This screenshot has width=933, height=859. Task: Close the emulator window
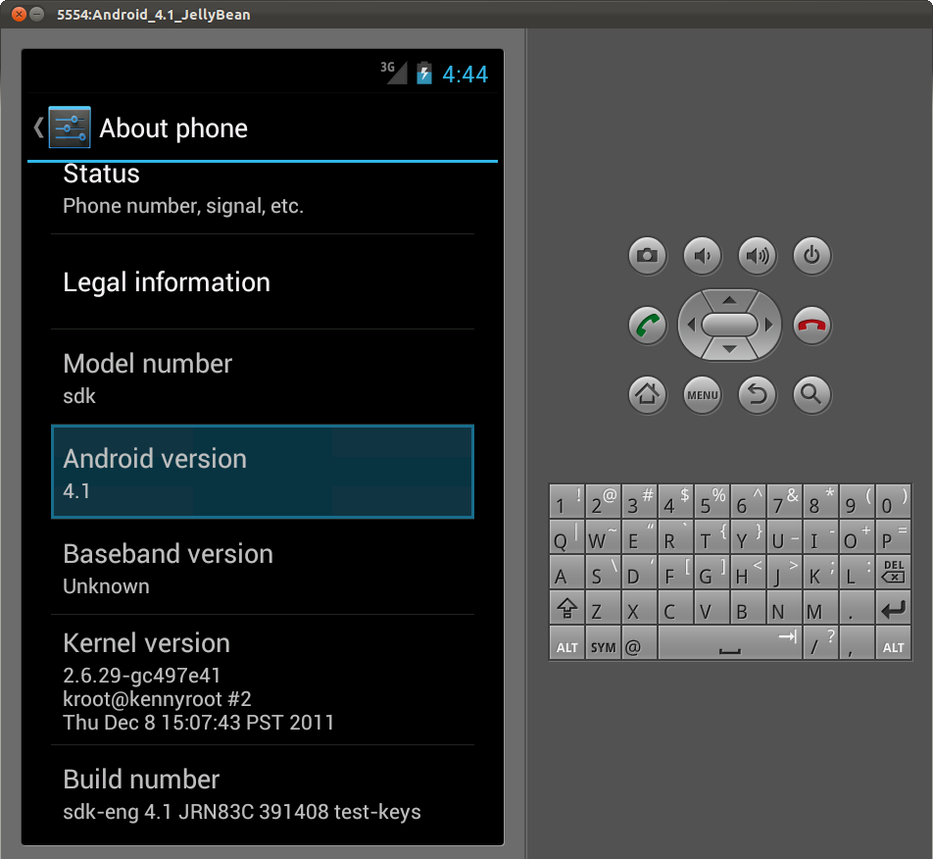point(19,14)
